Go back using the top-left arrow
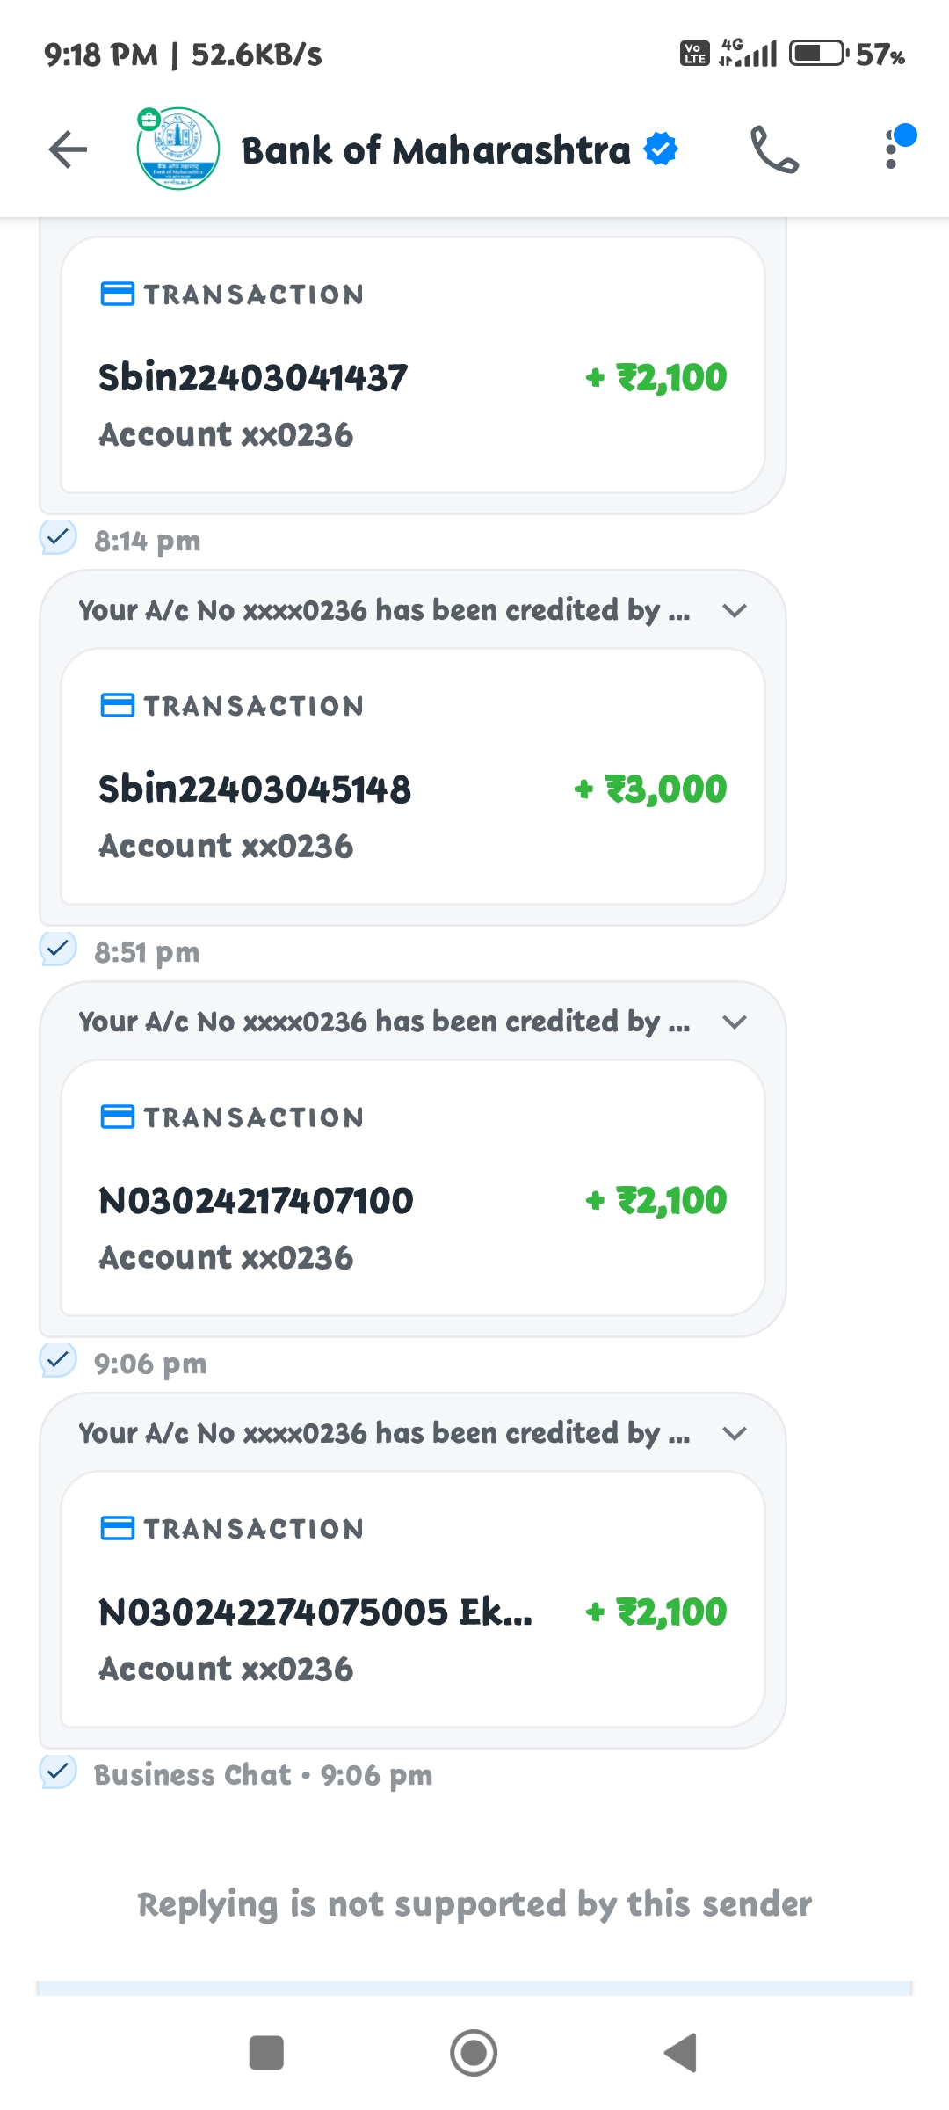Viewport: 949px width, 2110px height. pyautogui.click(x=68, y=149)
